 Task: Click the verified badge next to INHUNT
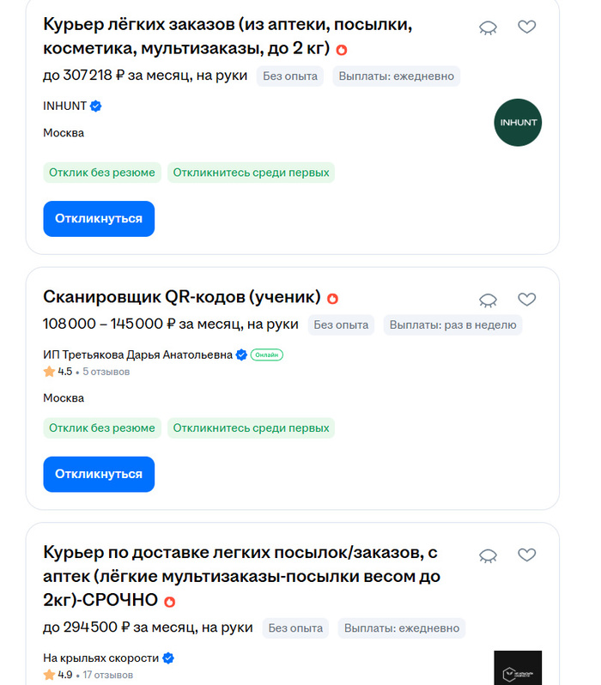97,106
